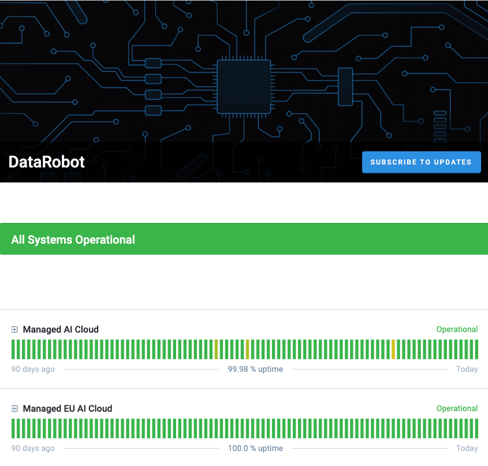
Task: Click the All Systems Operational banner
Action: click(x=244, y=239)
